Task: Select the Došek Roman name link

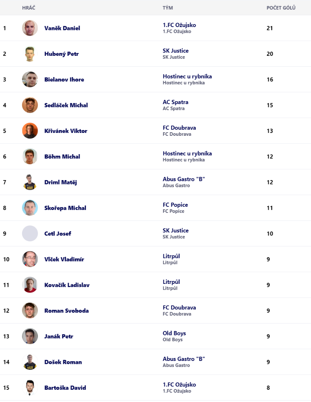Action: [x=63, y=362]
